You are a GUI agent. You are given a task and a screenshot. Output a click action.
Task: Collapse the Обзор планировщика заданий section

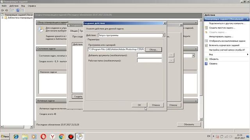click(196, 23)
